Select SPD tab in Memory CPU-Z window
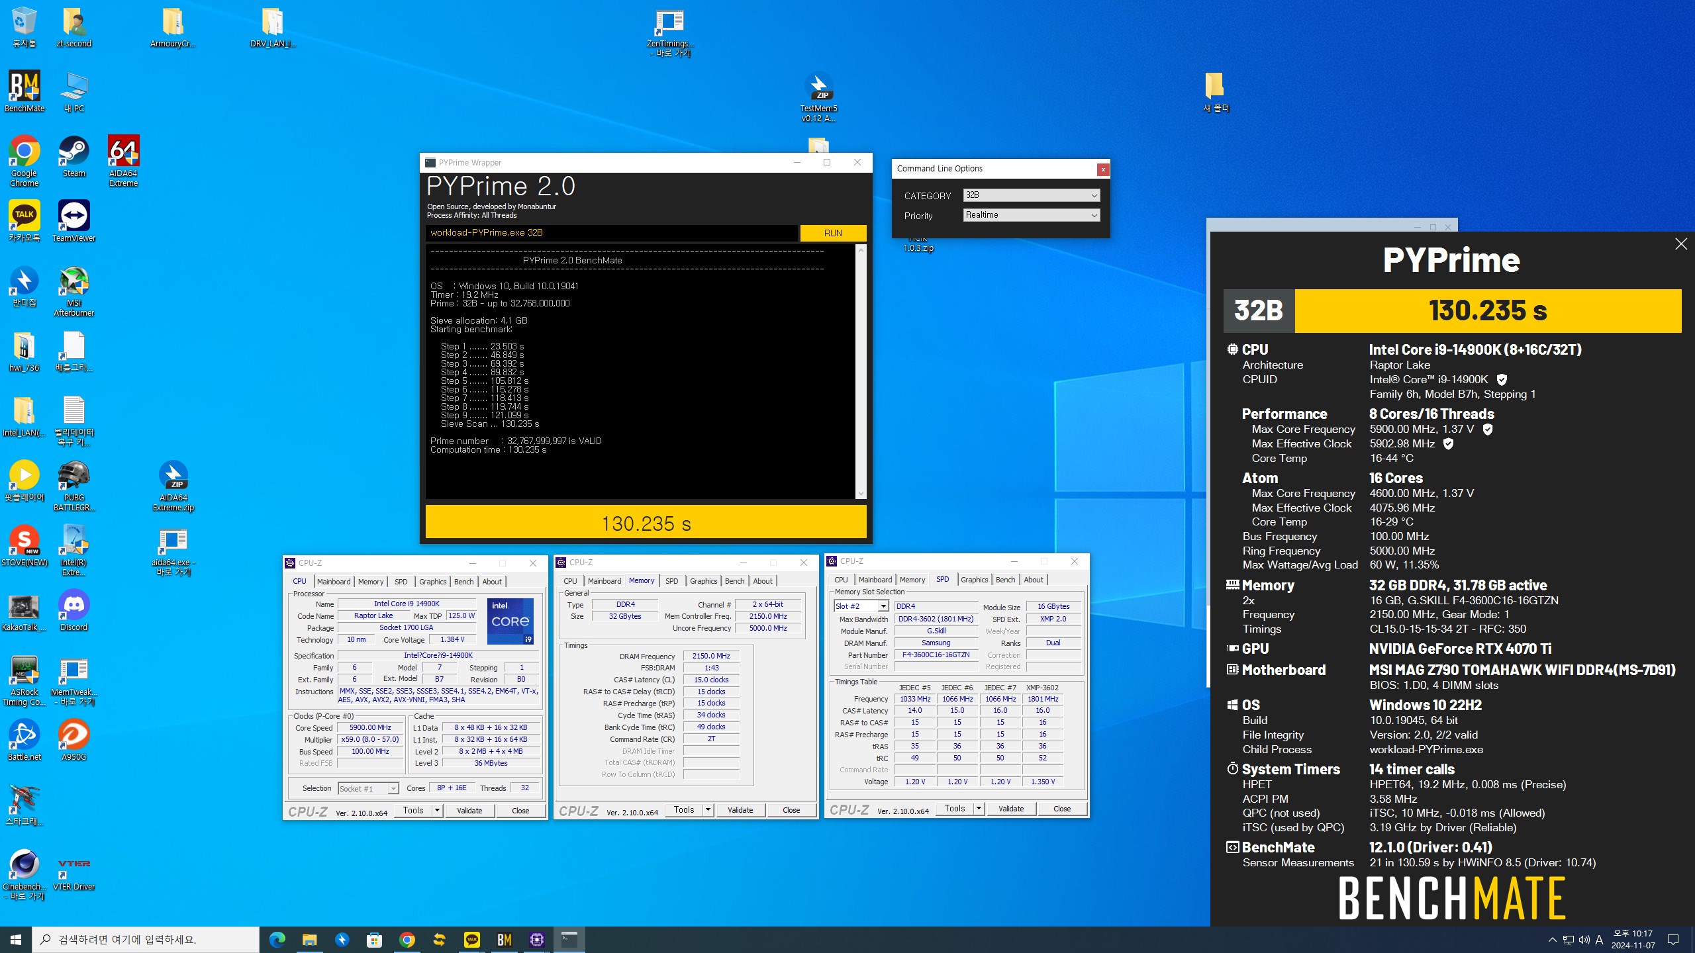1695x953 pixels. [671, 581]
